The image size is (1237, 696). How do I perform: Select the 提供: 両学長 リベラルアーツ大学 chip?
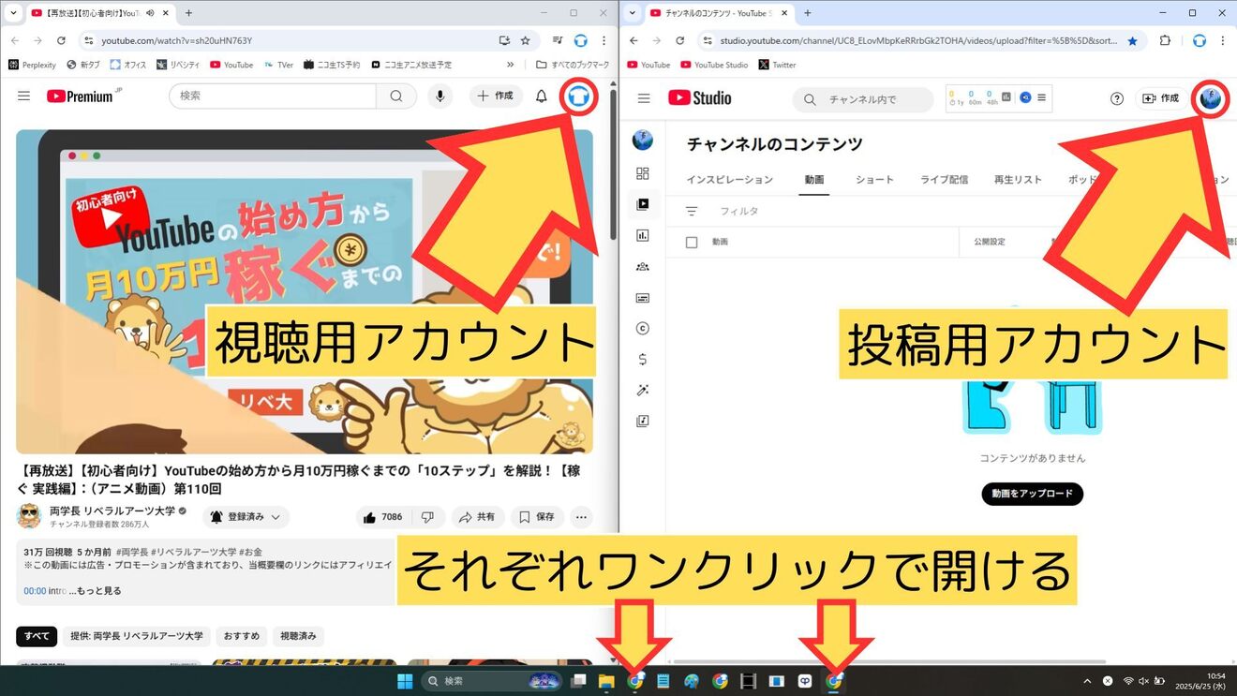pyautogui.click(x=137, y=636)
